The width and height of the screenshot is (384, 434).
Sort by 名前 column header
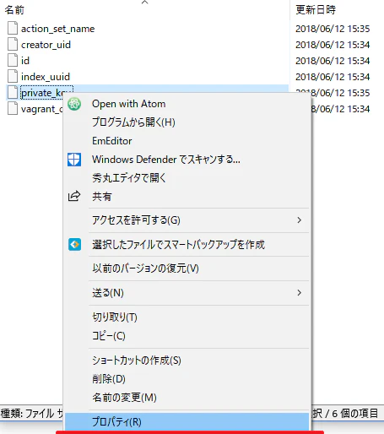(14, 10)
